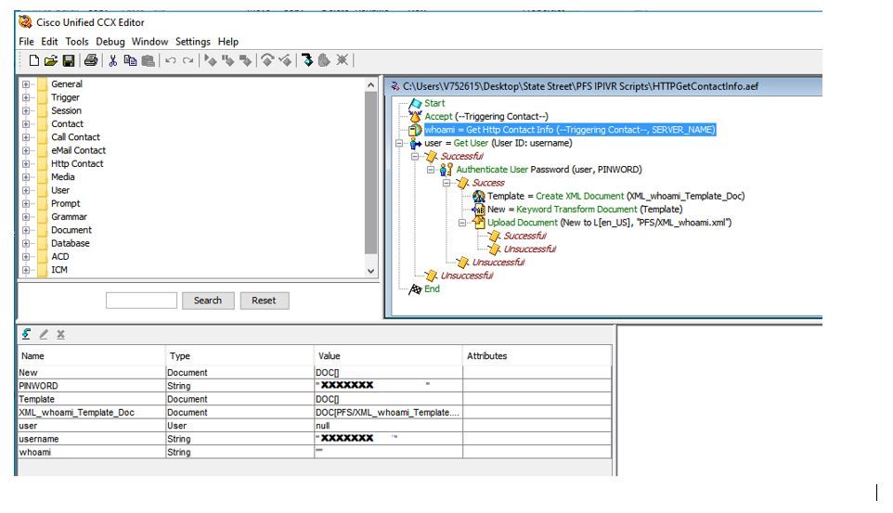Image resolution: width=893 pixels, height=513 pixels.
Task: Select the XML_whoami_Template_Doc variable row
Action: tap(315, 412)
